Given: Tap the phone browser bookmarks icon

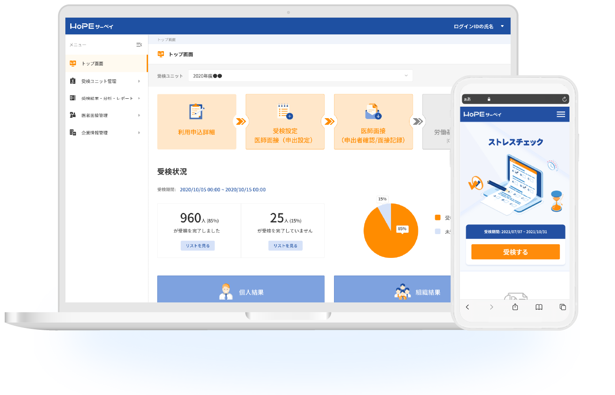Looking at the screenshot, I should pyautogui.click(x=539, y=307).
